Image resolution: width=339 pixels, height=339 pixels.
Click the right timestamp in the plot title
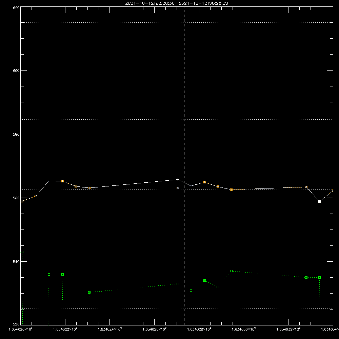click(203, 3)
